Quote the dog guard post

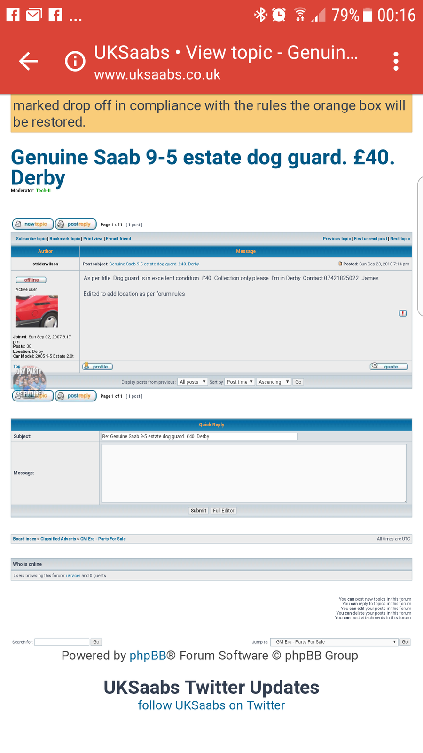click(388, 367)
